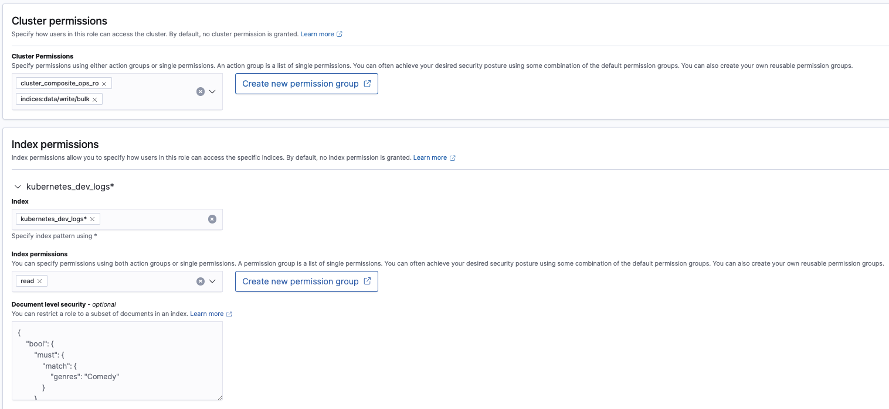
Task: Click Create new permission group next to index permissions
Action: pyautogui.click(x=306, y=281)
